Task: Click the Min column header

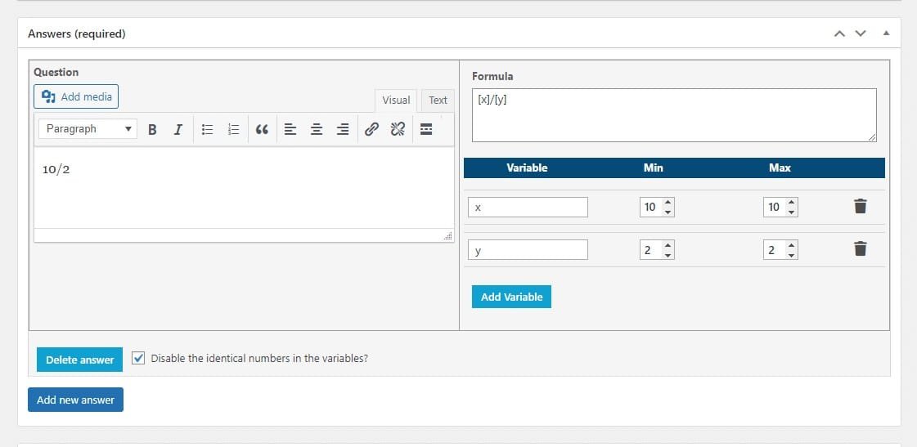Action: [x=654, y=168]
